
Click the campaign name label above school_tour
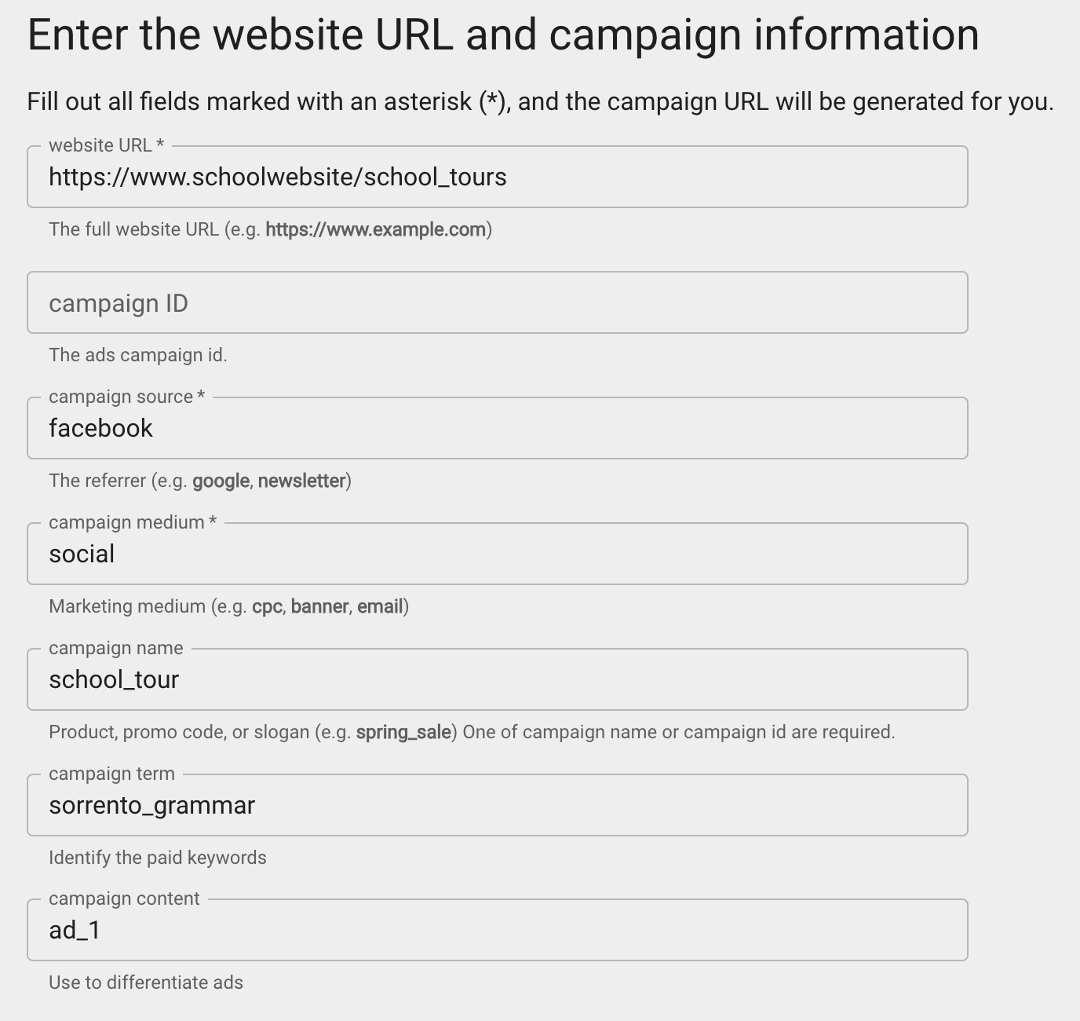point(115,647)
